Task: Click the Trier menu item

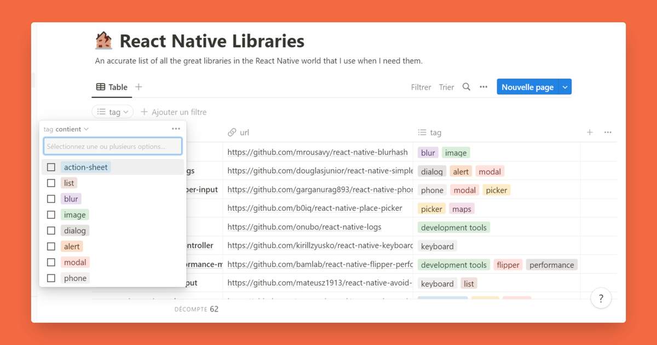Action: tap(446, 87)
